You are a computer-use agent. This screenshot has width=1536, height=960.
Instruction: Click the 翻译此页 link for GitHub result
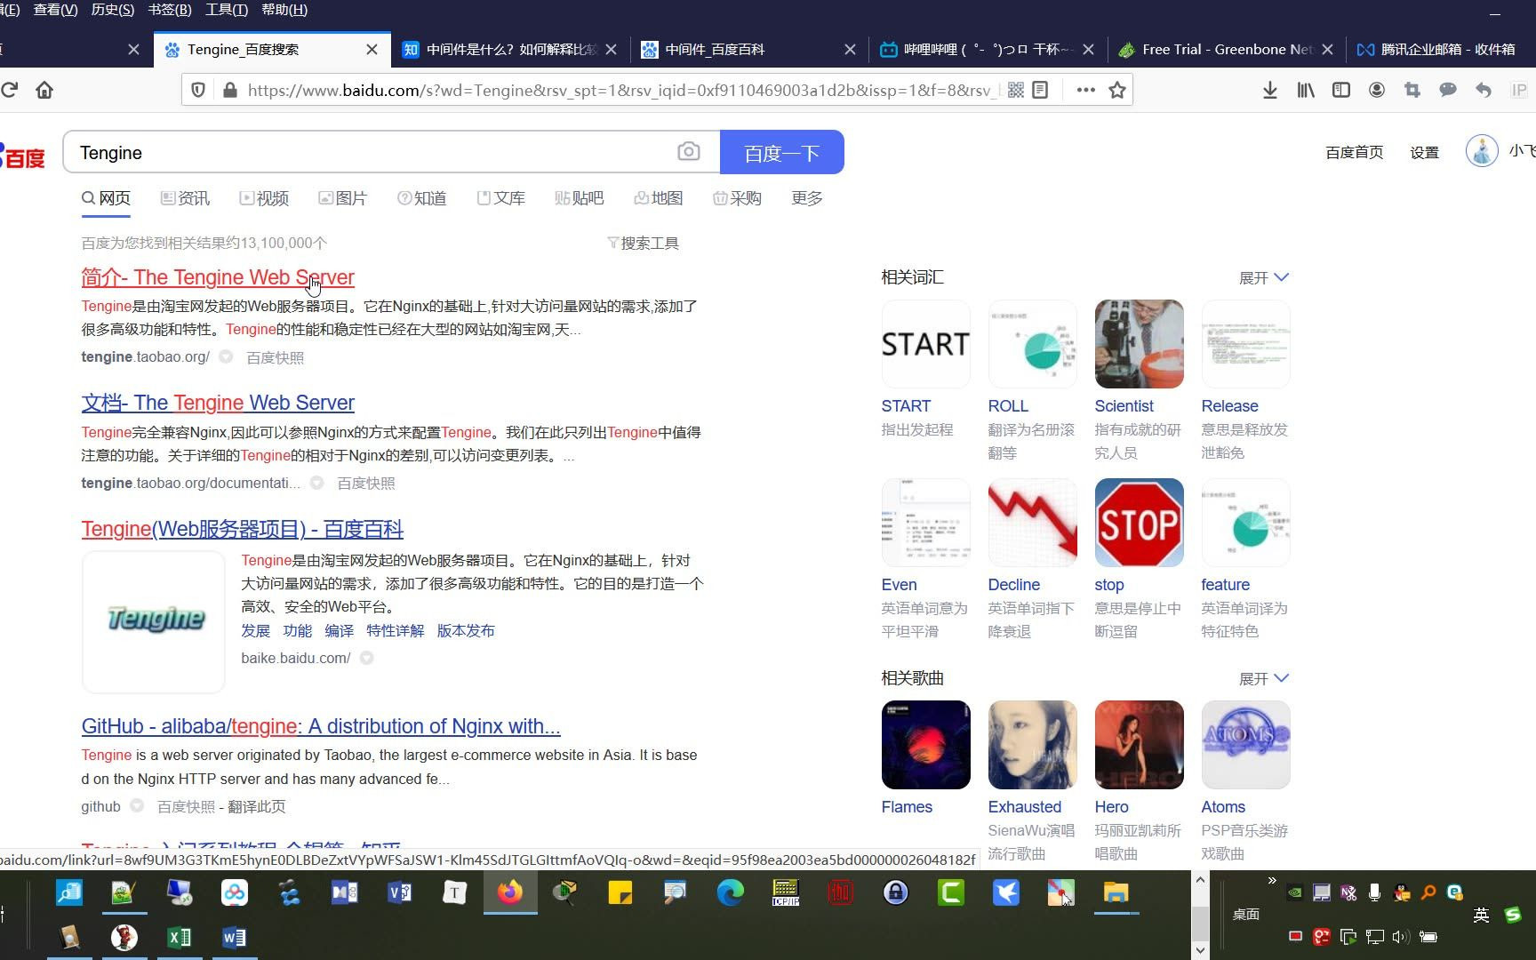tap(257, 806)
